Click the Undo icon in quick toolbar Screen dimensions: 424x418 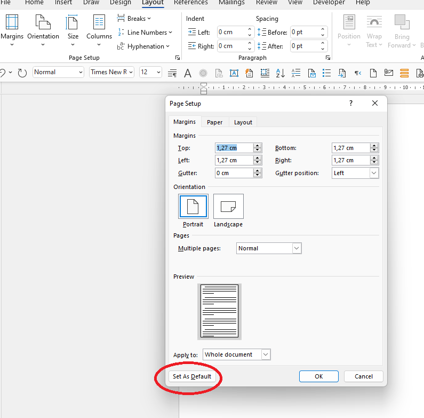[3, 73]
